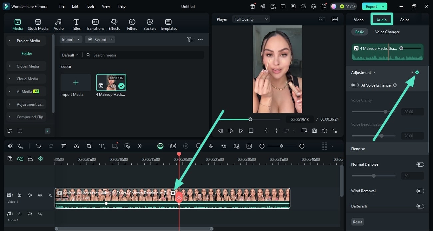Click the delete trash icon in toolbar
433x231 pixels.
point(64,146)
